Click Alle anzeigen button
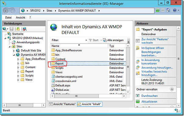 [113, 40]
